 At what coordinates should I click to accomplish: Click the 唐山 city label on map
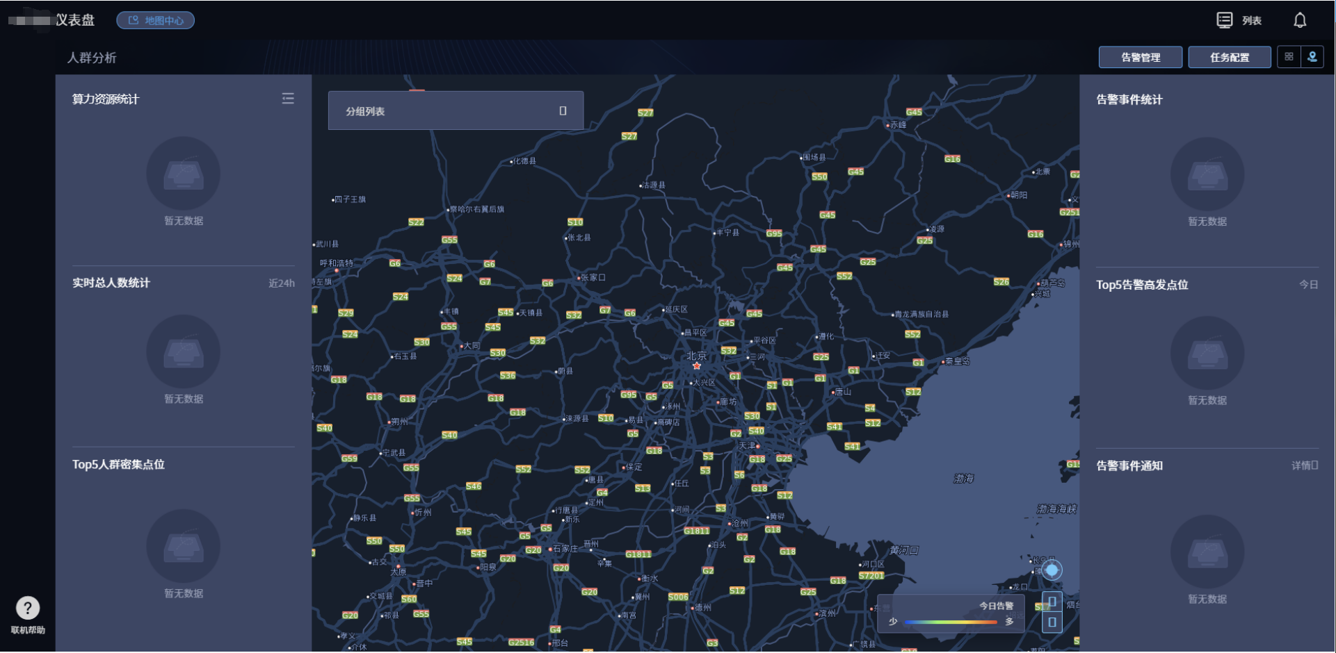point(843,392)
